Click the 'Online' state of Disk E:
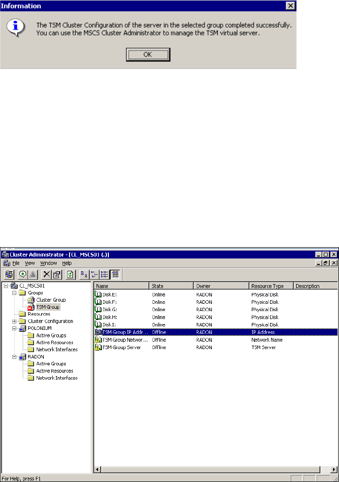Image resolution: width=339 pixels, height=482 pixels. tap(159, 294)
